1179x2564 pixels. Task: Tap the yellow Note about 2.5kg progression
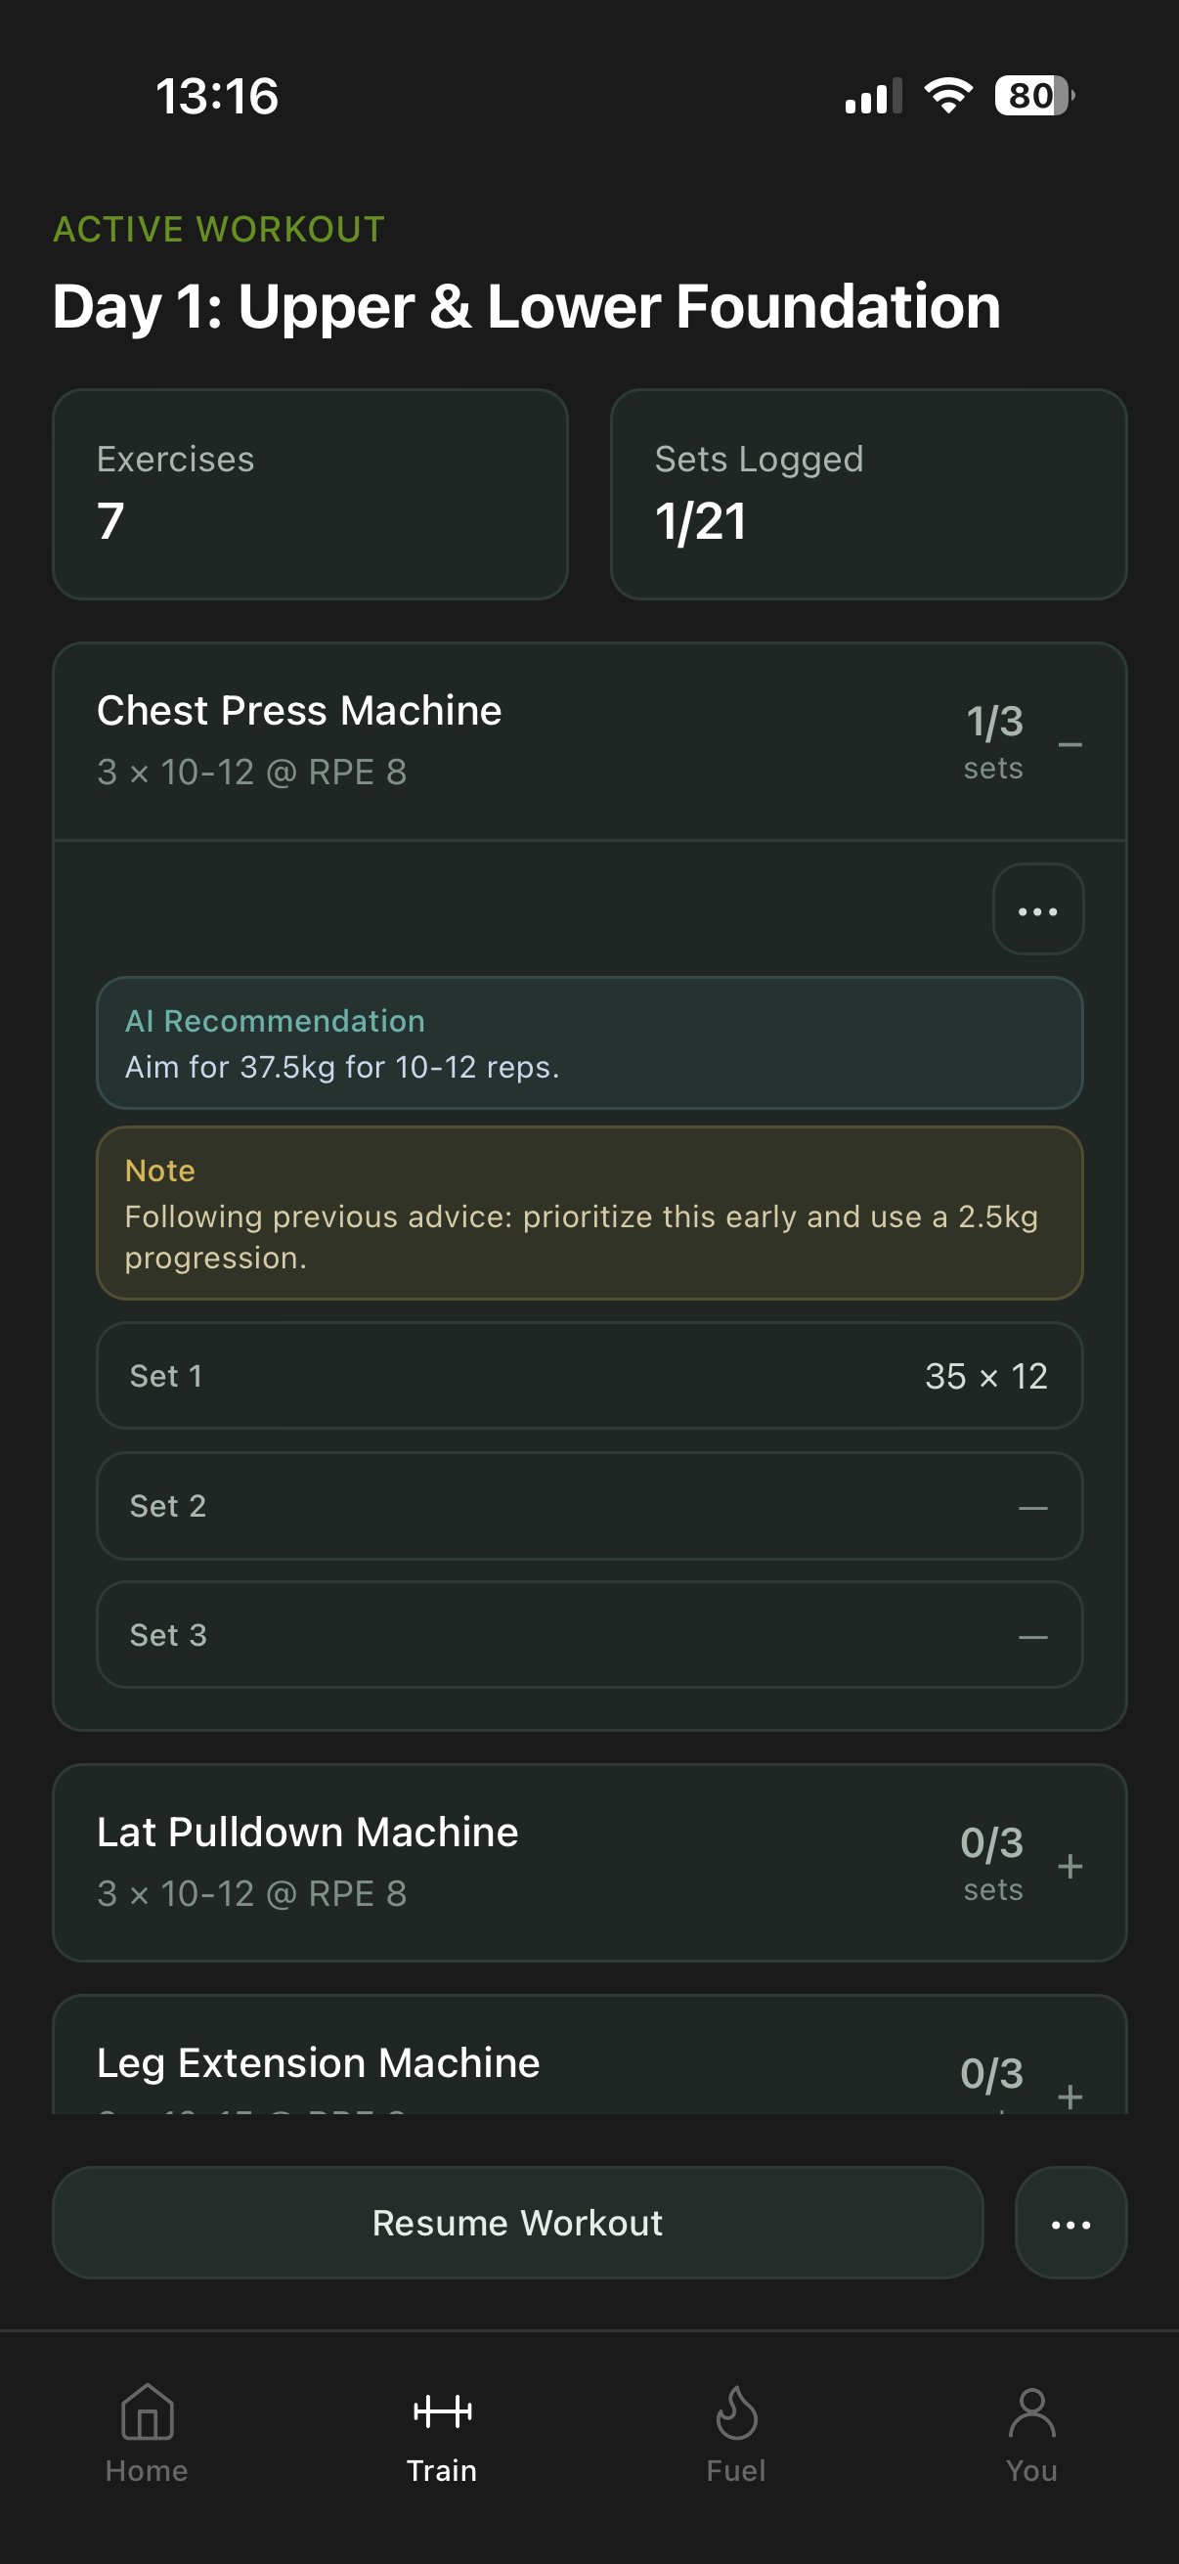(589, 1213)
